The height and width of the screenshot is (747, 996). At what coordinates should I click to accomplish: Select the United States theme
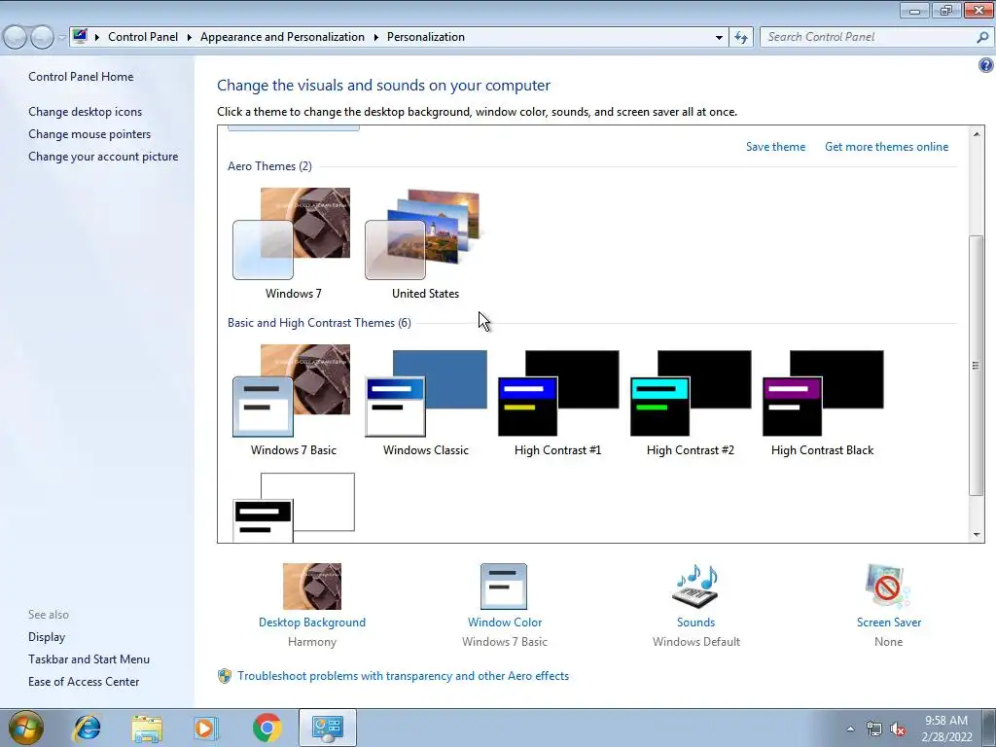click(425, 244)
